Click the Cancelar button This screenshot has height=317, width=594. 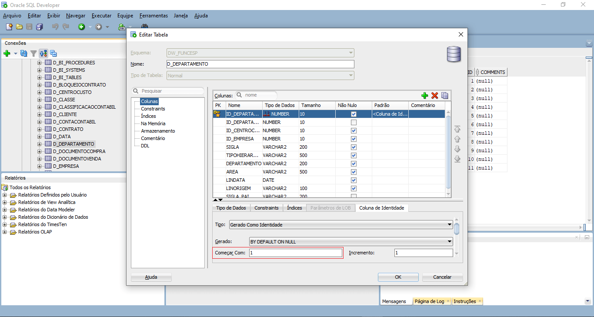(x=442, y=277)
